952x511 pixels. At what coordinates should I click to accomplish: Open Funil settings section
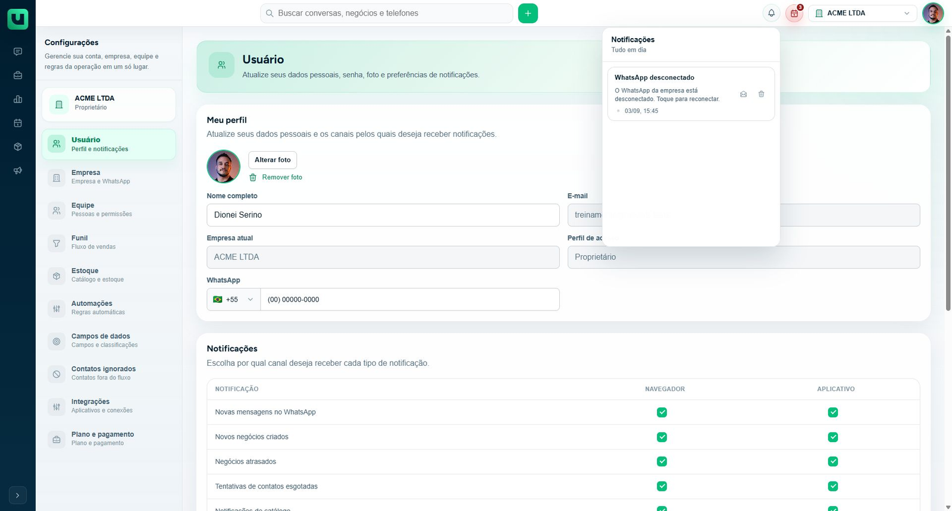109,243
